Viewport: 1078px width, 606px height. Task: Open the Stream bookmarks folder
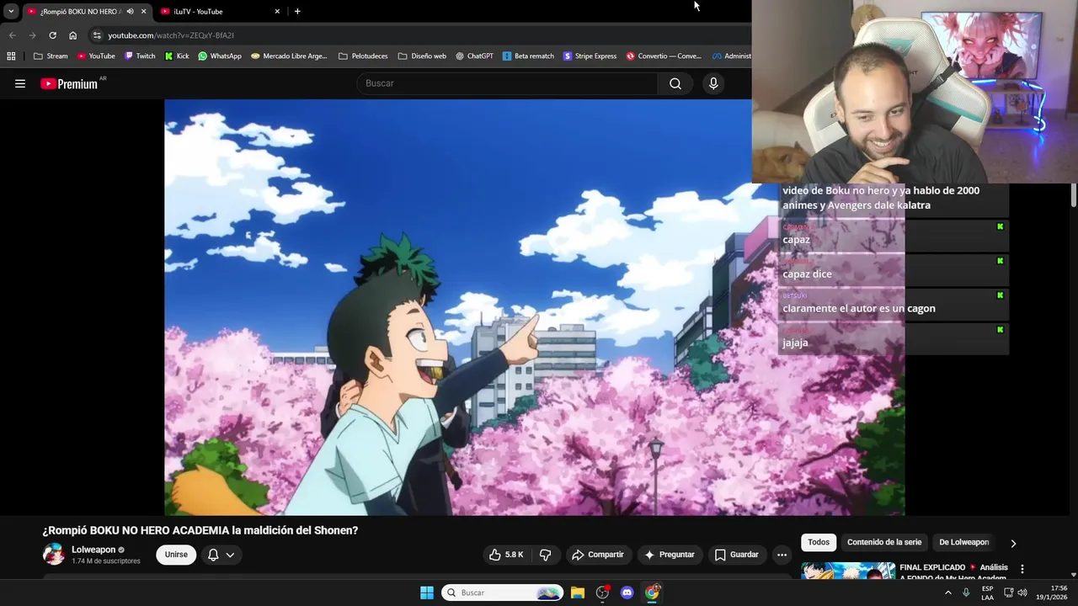(51, 56)
